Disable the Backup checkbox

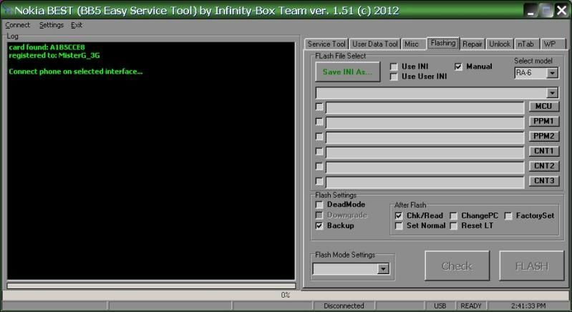point(319,225)
